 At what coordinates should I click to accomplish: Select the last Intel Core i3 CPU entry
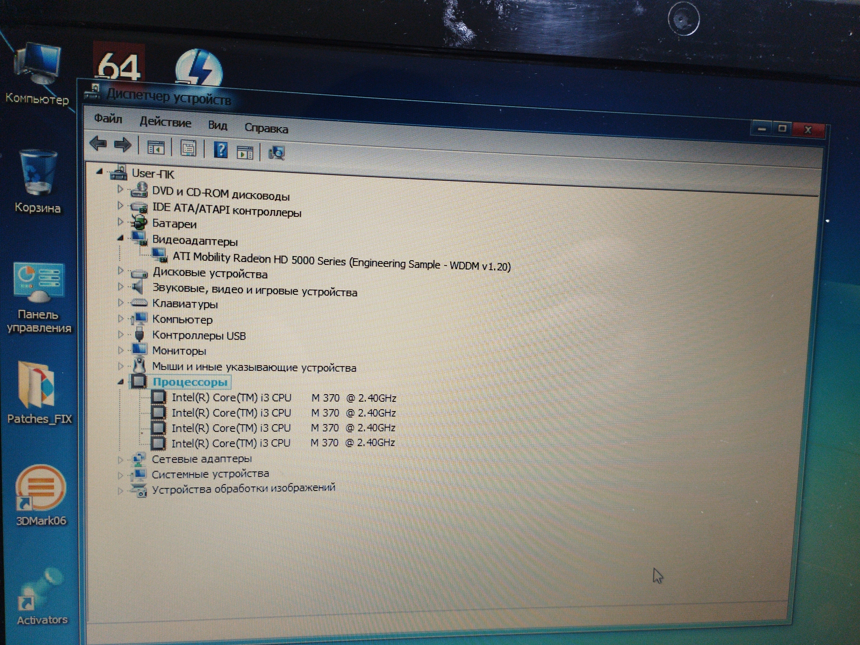click(283, 443)
